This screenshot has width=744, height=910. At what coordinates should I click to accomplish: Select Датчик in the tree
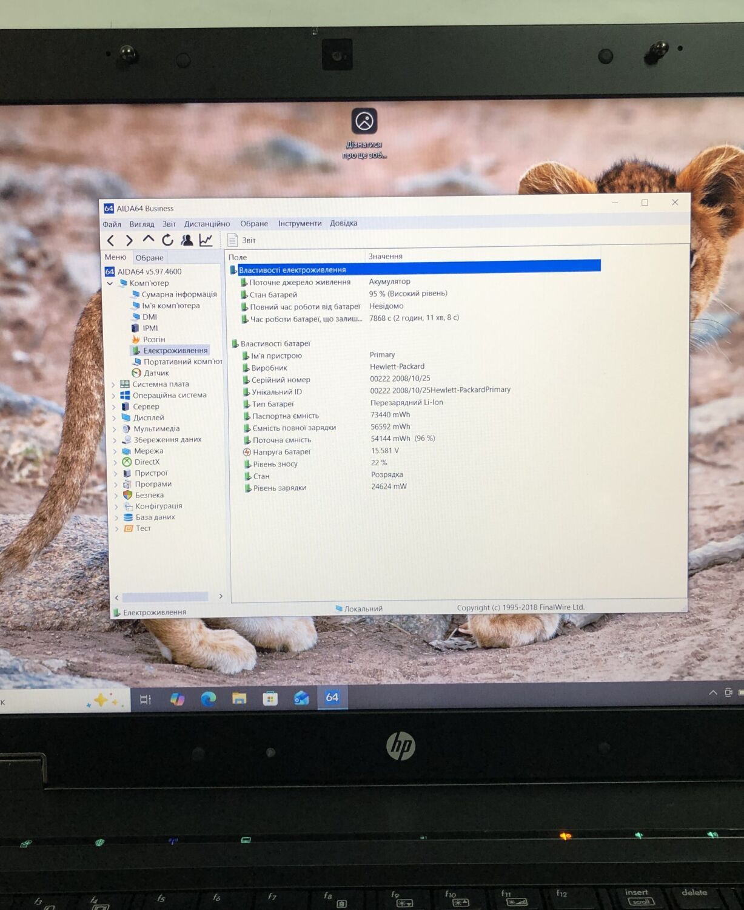156,373
